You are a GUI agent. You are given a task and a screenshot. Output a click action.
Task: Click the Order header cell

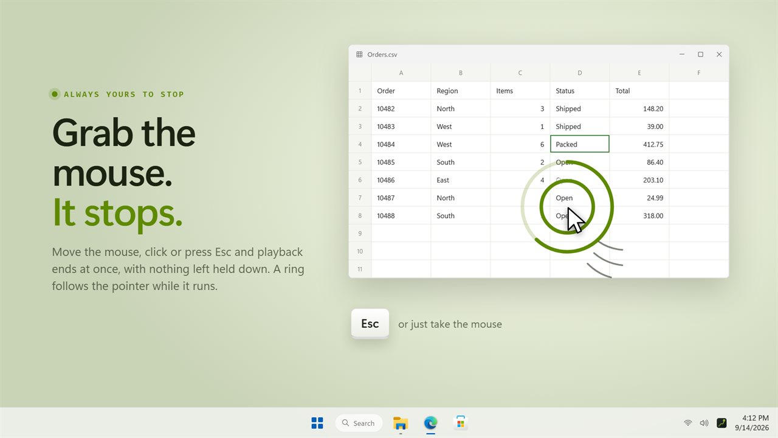tap(401, 91)
